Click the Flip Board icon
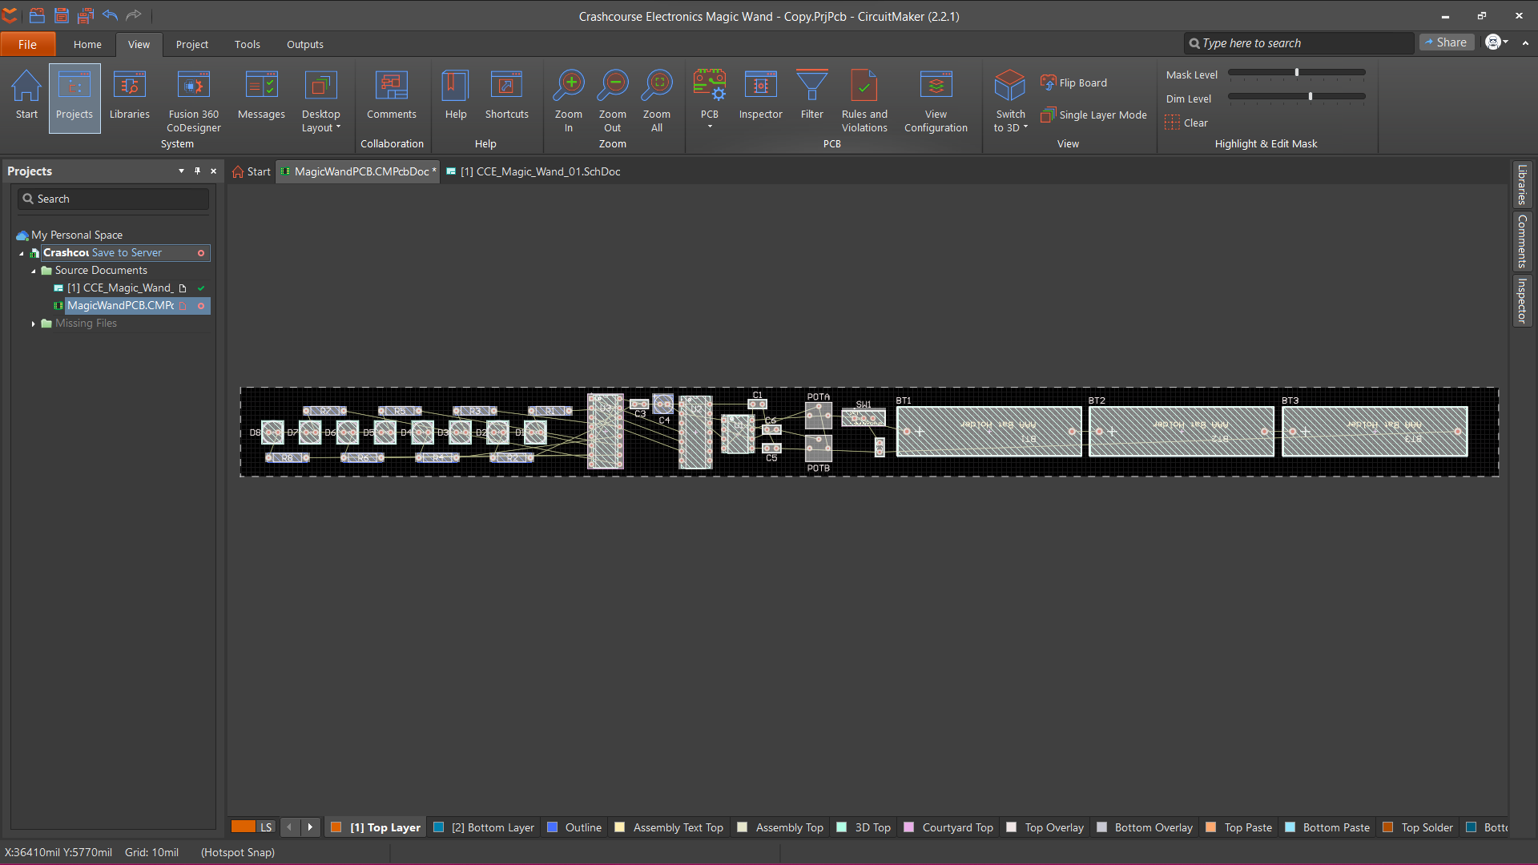 pyautogui.click(x=1048, y=82)
